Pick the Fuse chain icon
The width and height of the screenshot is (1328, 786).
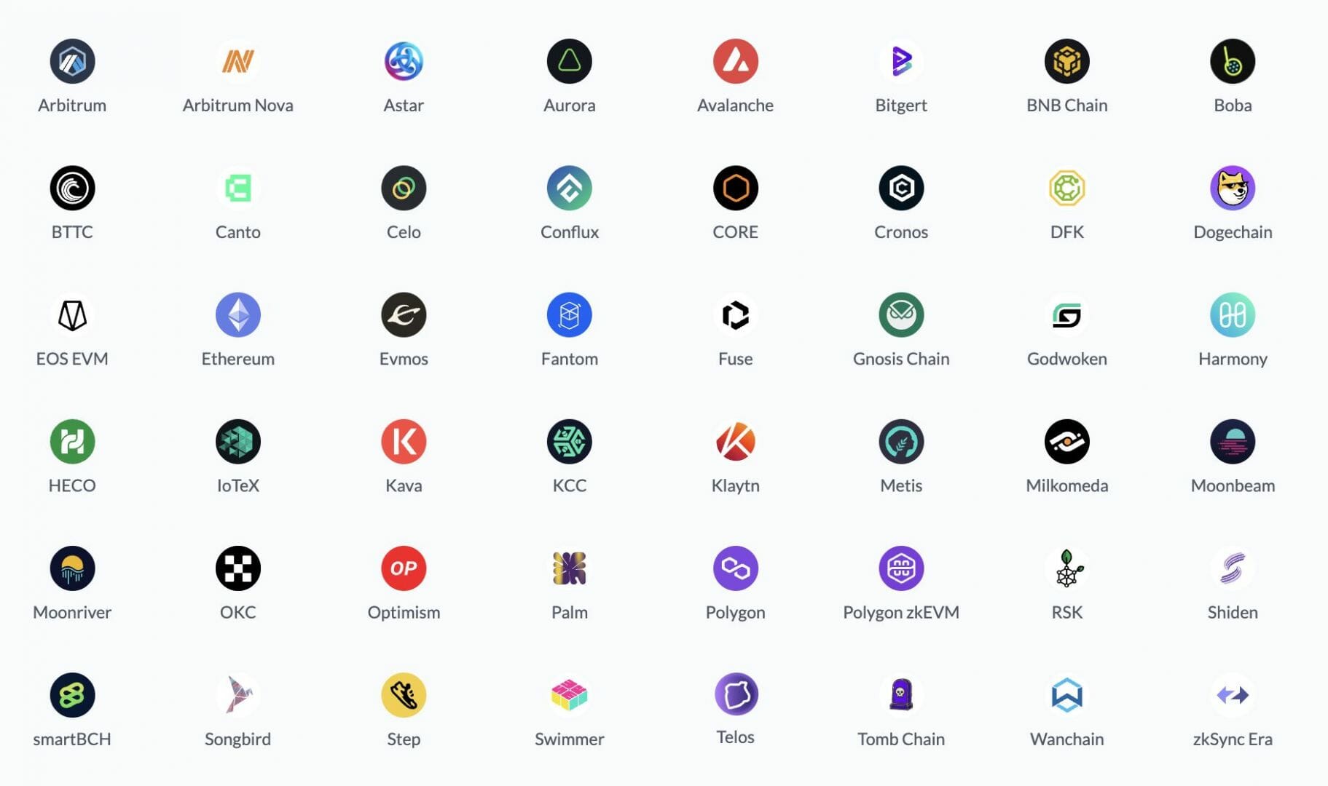[735, 314]
